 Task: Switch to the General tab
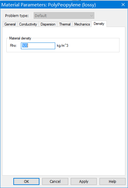(10, 24)
